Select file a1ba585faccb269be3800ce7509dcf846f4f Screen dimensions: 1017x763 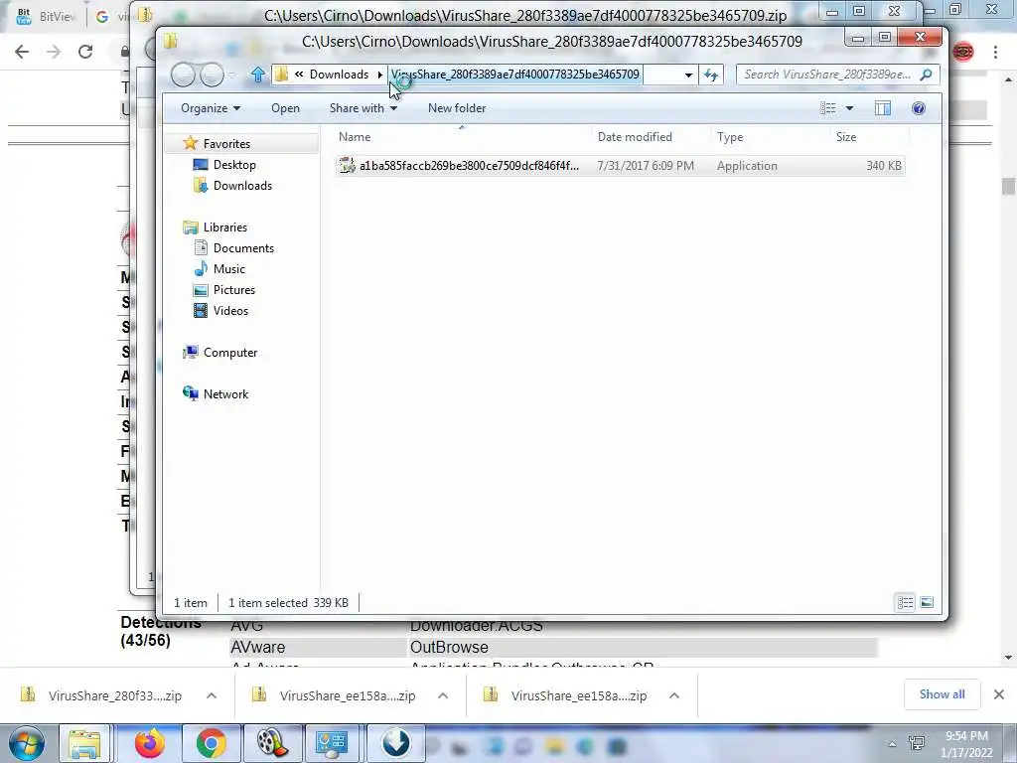click(x=620, y=166)
